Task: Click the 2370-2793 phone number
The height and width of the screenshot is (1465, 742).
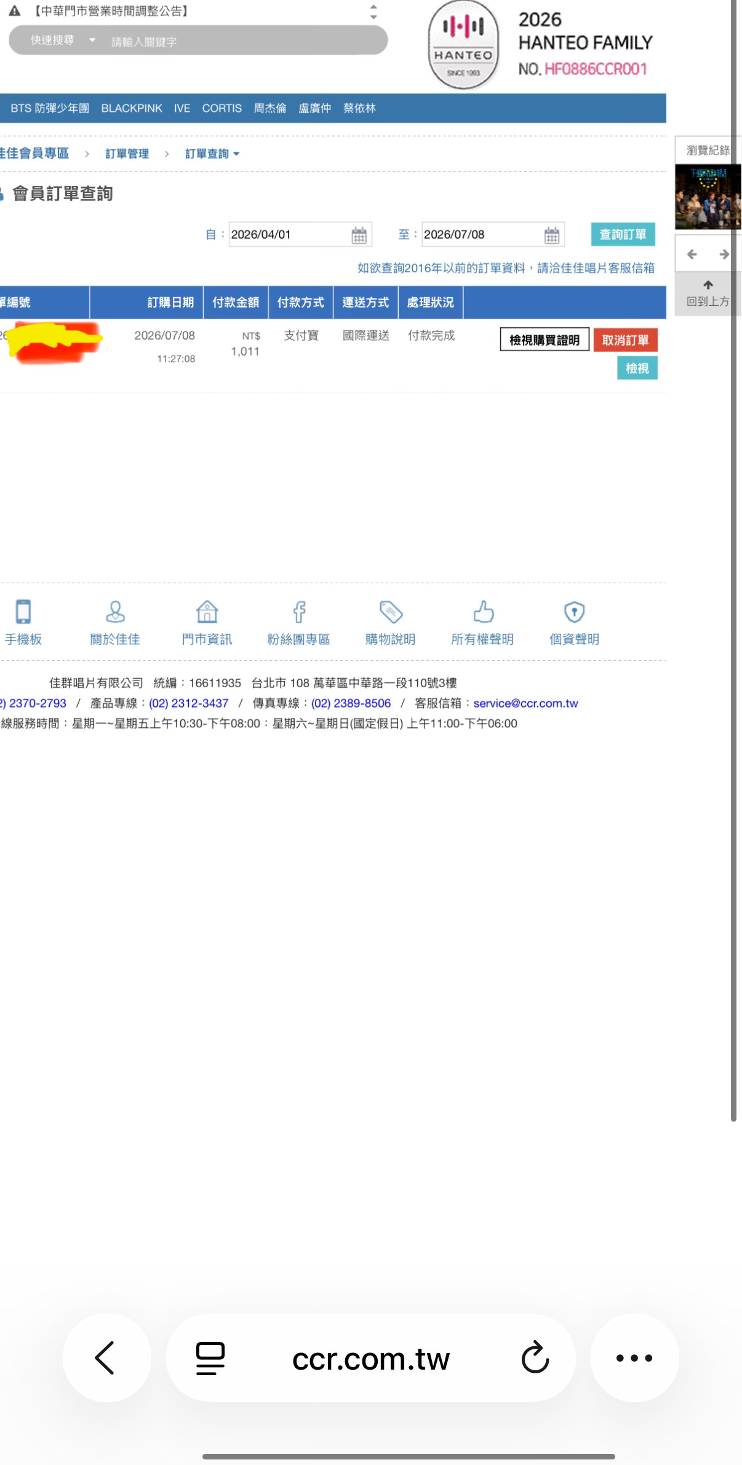Action: pyautogui.click(x=33, y=703)
